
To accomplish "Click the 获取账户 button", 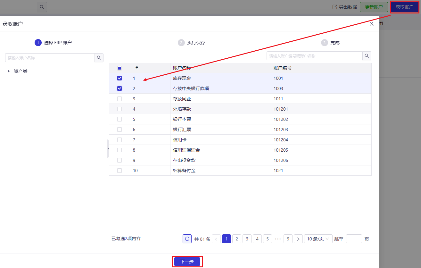I will coord(405,7).
